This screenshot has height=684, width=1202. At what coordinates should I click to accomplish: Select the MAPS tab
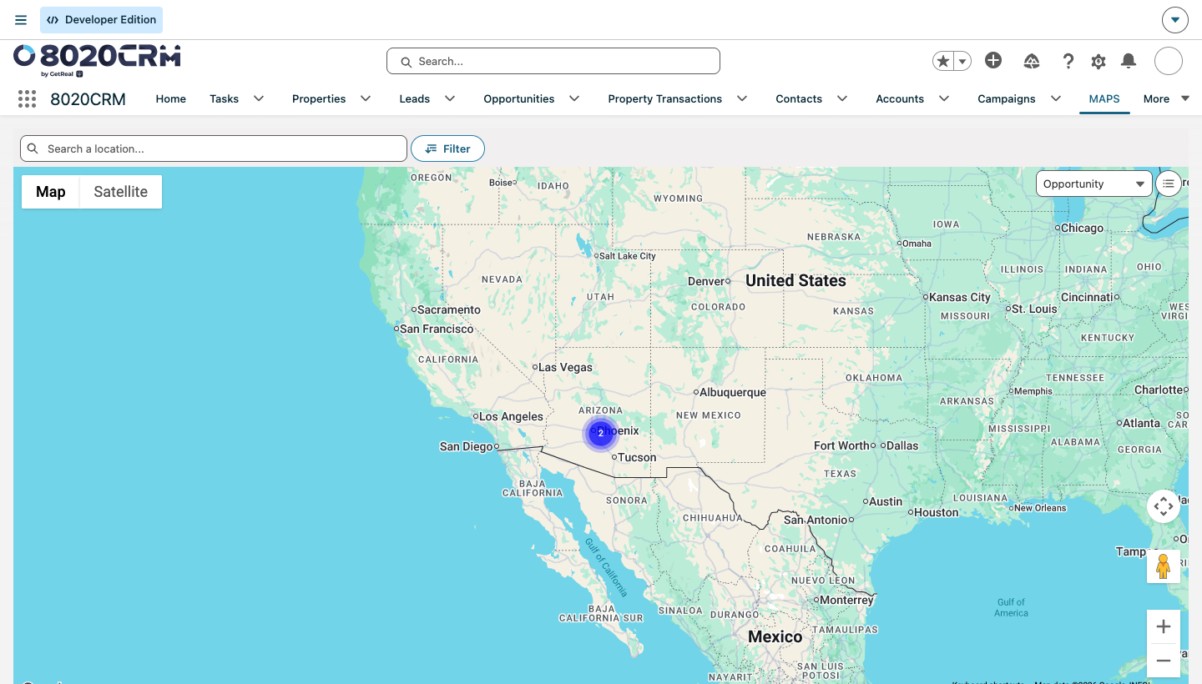(x=1104, y=98)
